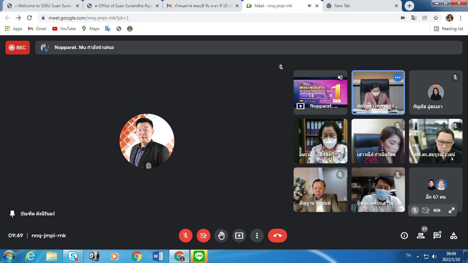The height and width of the screenshot is (263, 468).
Task: Raise your hand in the meeting
Action: tap(221, 236)
